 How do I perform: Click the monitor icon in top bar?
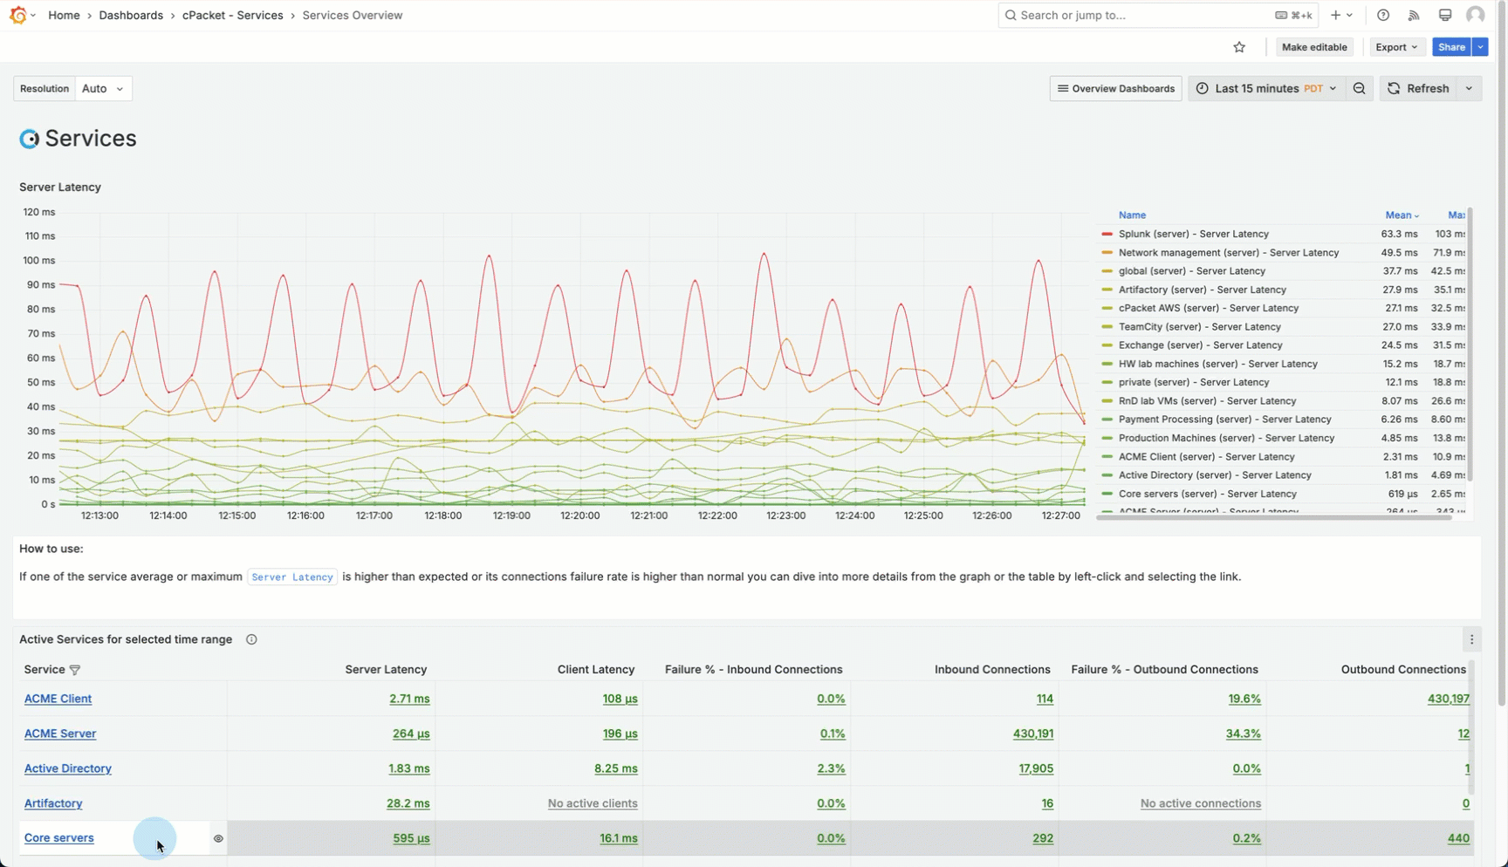1445,15
